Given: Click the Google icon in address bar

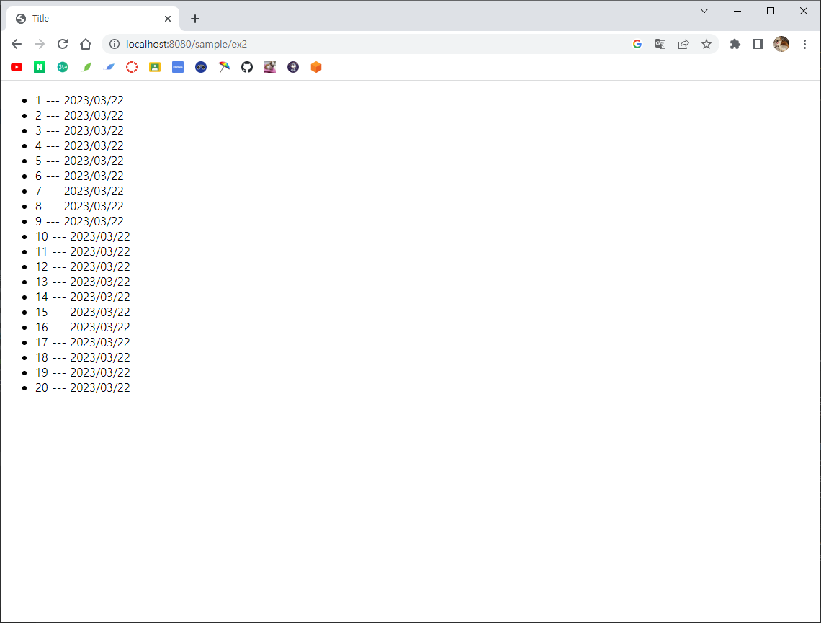Looking at the screenshot, I should [x=637, y=44].
